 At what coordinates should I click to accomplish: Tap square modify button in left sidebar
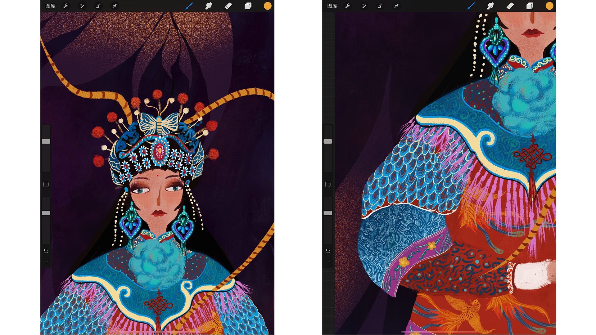[46, 185]
